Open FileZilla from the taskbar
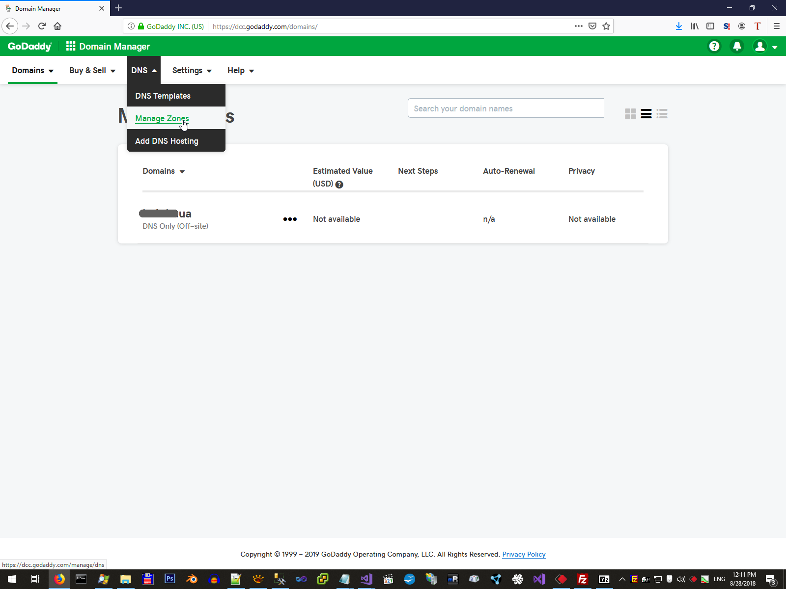The width and height of the screenshot is (786, 589). (583, 579)
